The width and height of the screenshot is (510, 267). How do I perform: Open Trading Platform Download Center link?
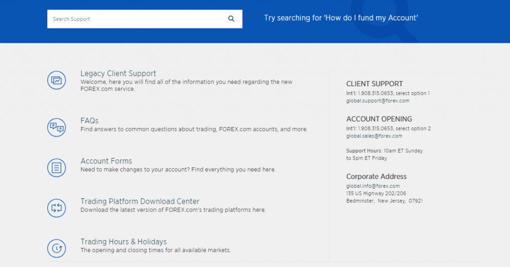pyautogui.click(x=140, y=201)
